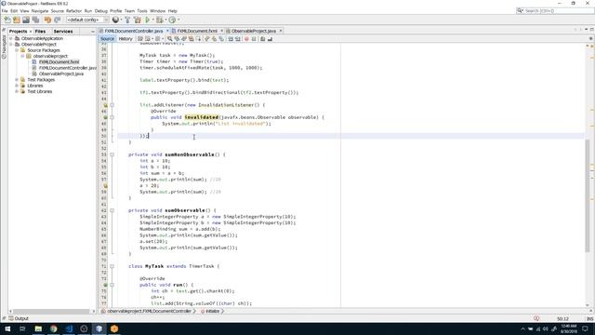
Task: Collapse code fold at class MyTask line
Action: click(x=112, y=266)
